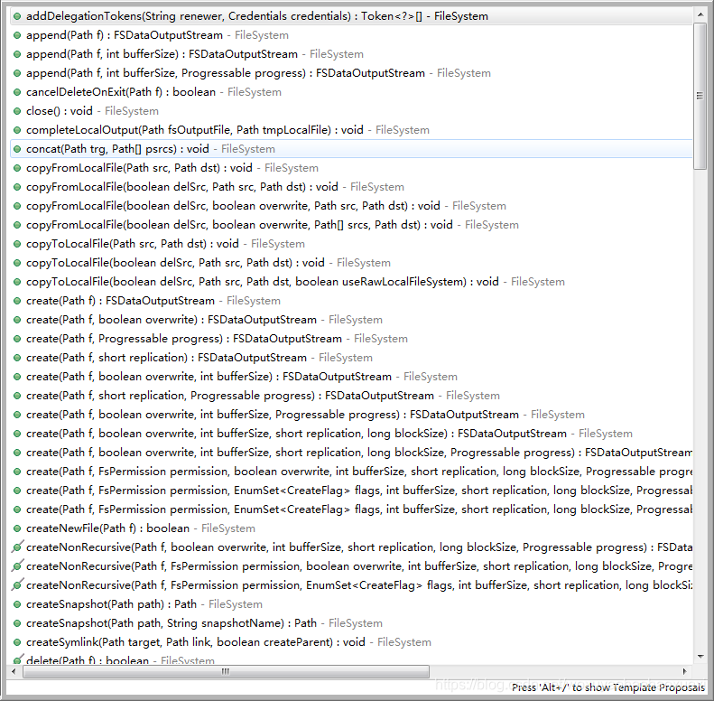Click vertical scrollbar down arrow
Viewport: 714px width, 701px height.
click(700, 657)
